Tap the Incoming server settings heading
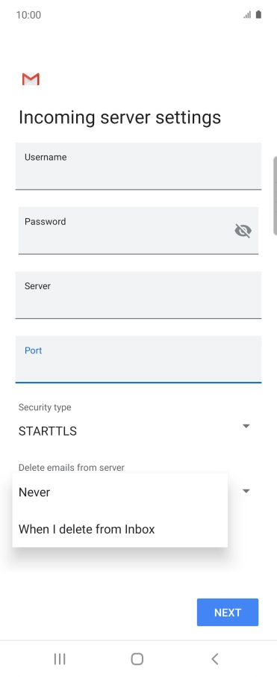 click(x=119, y=117)
